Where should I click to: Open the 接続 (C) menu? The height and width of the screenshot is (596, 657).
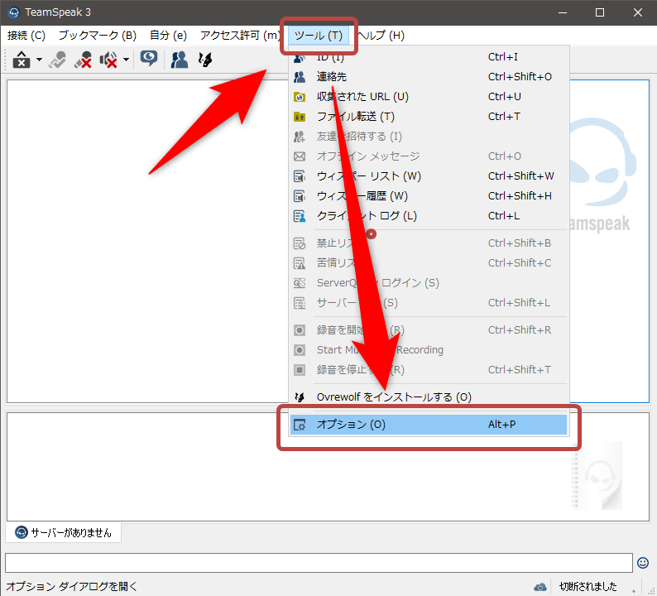(x=26, y=36)
